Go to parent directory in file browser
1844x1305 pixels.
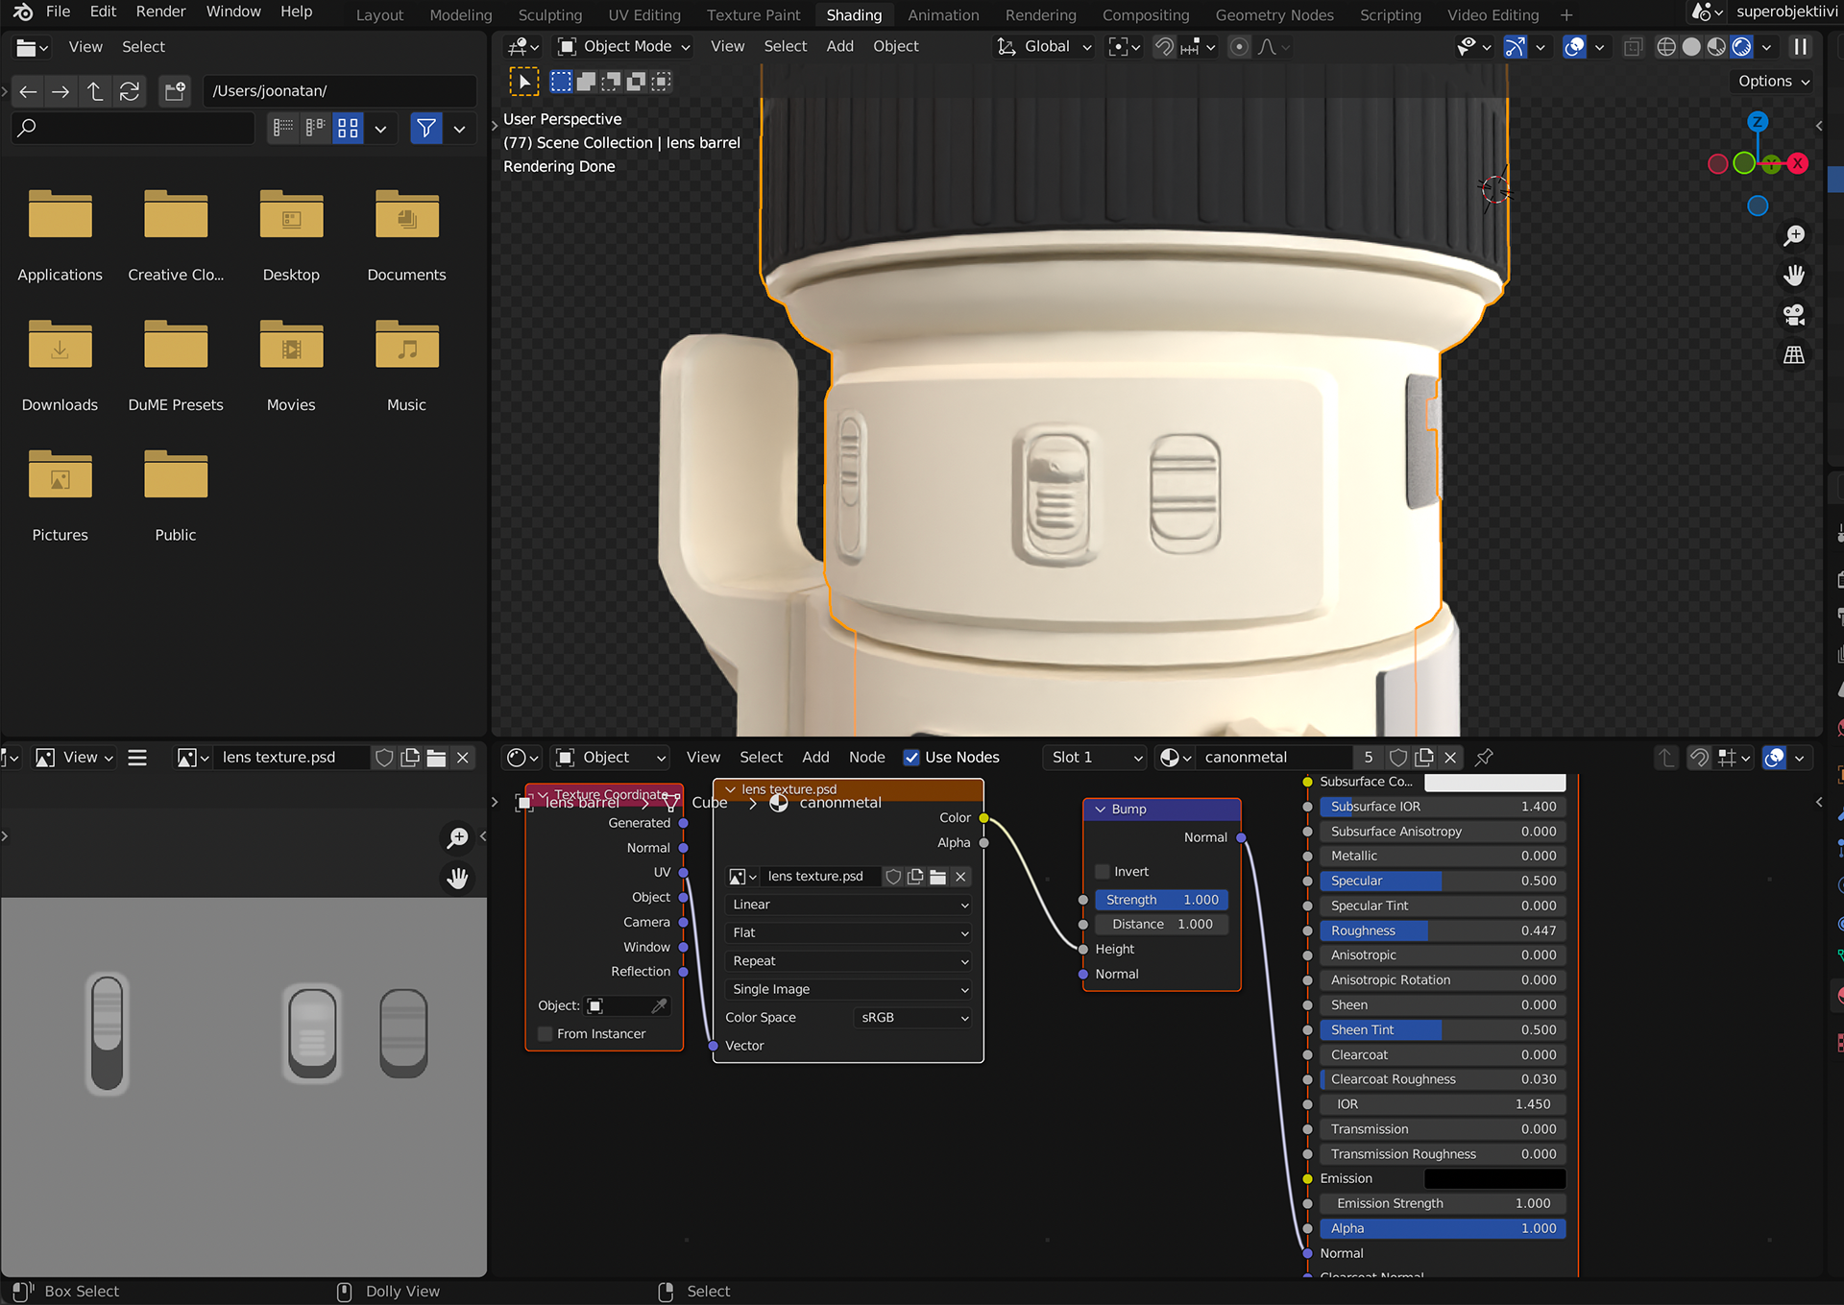[94, 91]
